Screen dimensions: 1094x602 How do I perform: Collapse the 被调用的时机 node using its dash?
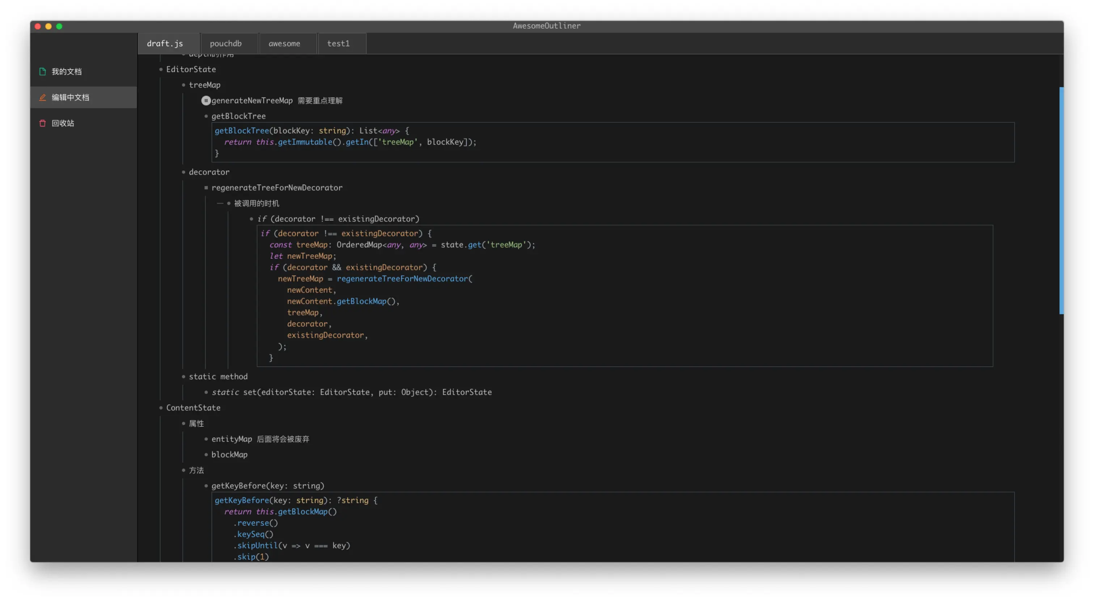(220, 204)
